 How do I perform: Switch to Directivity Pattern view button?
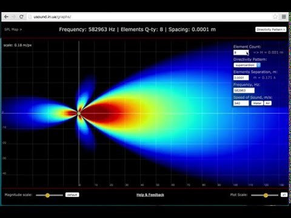(271, 30)
